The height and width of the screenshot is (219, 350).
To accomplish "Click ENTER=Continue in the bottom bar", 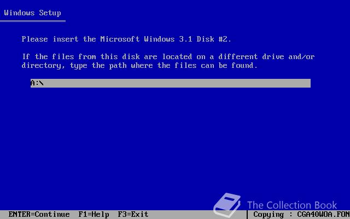I will pos(39,214).
